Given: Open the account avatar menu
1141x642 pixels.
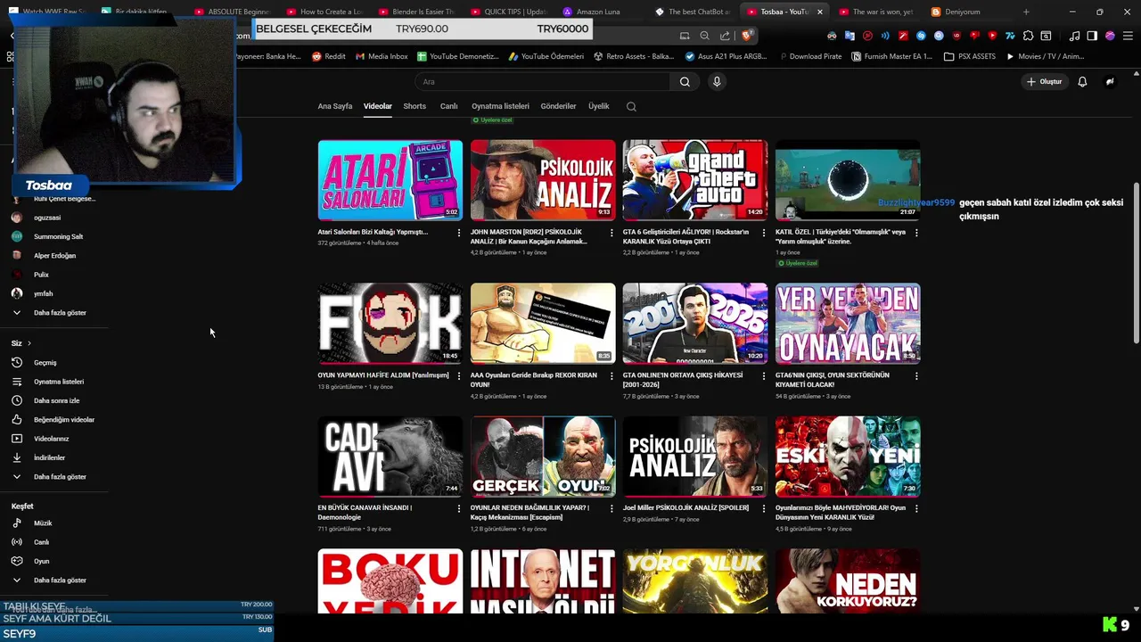Looking at the screenshot, I should 1110,81.
